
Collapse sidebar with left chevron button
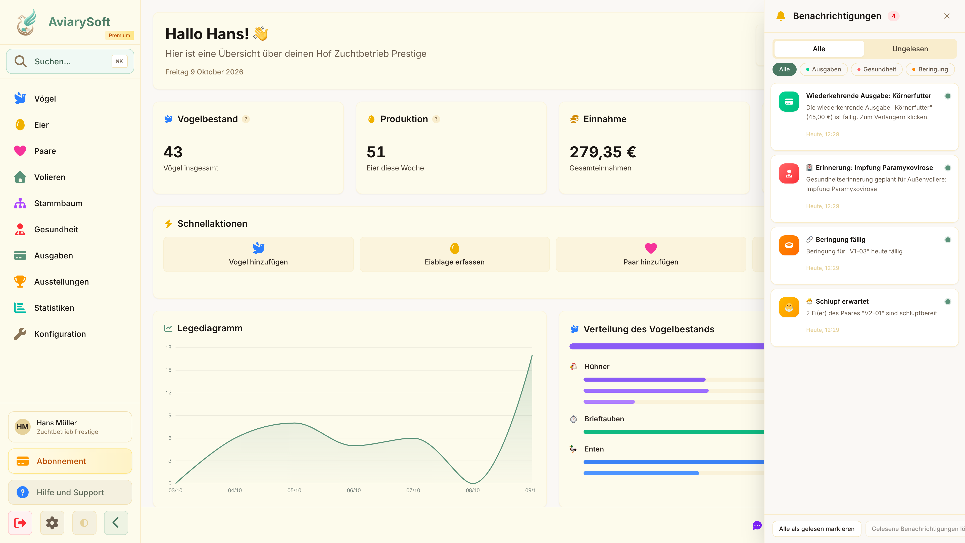tap(116, 522)
